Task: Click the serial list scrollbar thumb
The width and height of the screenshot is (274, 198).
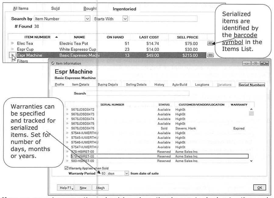Action: [251, 114]
